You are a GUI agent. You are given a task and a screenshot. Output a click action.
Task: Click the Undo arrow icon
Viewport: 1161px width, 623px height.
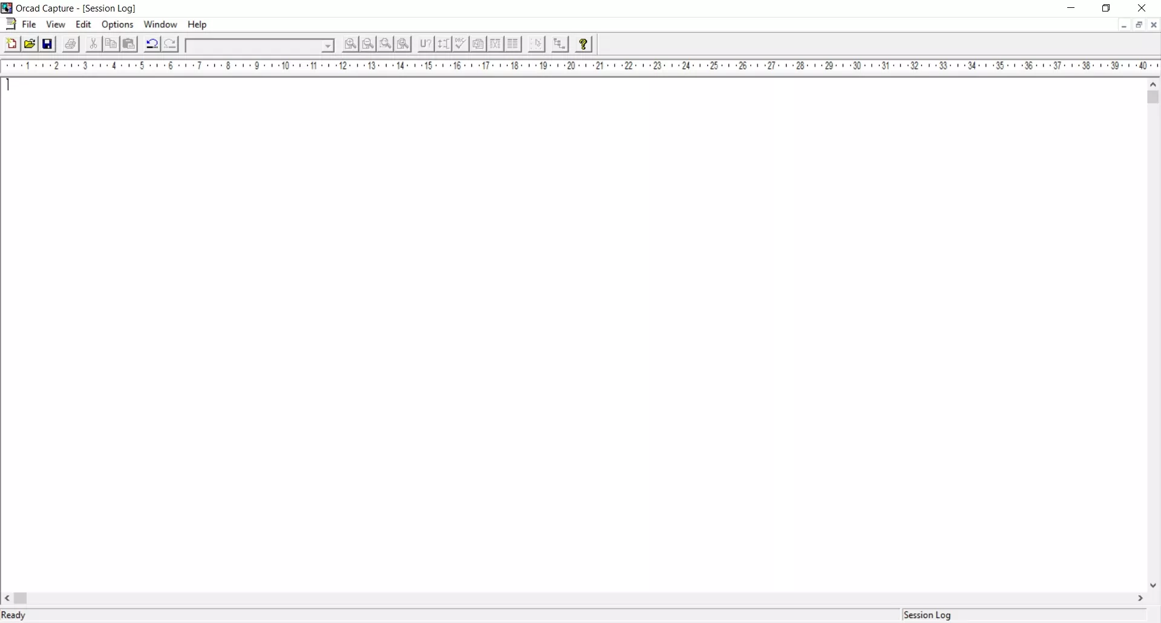pos(152,44)
